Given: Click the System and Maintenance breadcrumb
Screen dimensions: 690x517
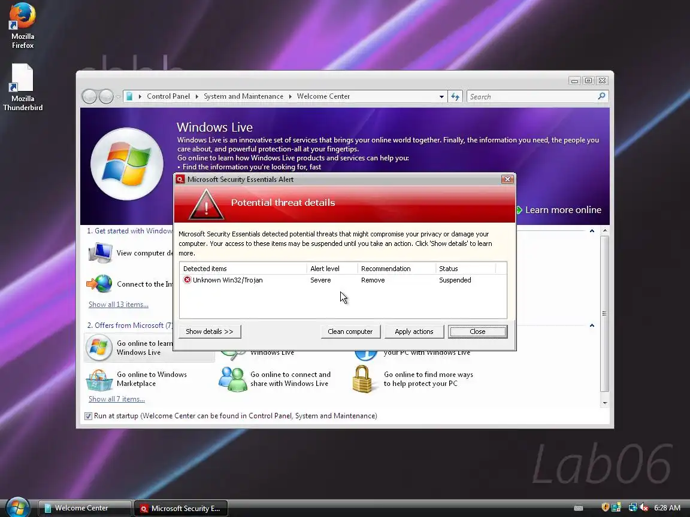Looking at the screenshot, I should click(243, 96).
